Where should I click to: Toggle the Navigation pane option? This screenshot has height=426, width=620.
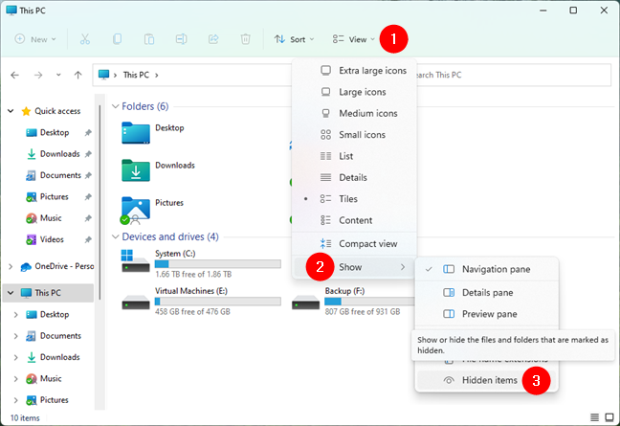487,269
